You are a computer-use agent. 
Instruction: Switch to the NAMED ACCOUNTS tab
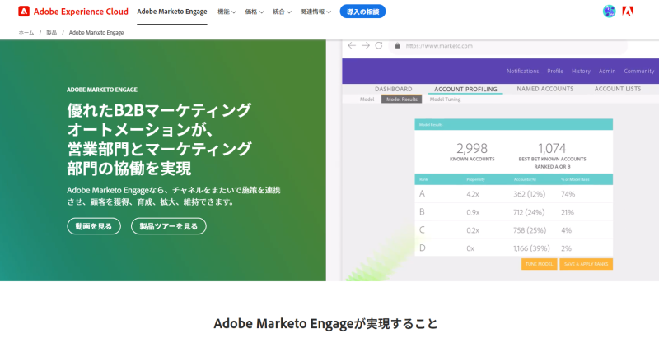(545, 89)
